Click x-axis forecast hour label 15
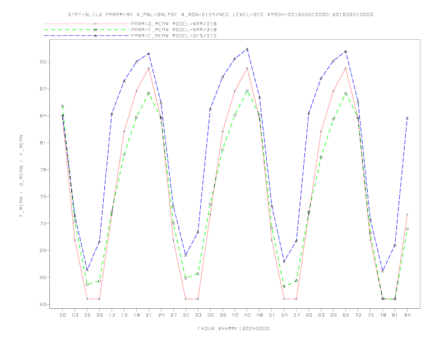444x343 pixels. click(x=124, y=315)
